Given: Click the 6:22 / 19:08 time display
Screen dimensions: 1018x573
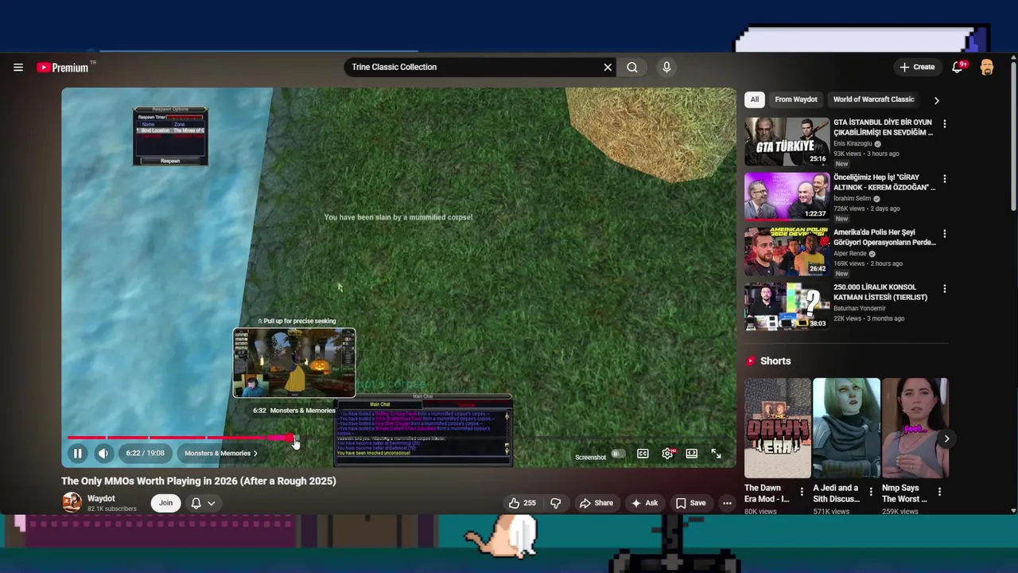Looking at the screenshot, I should (145, 454).
